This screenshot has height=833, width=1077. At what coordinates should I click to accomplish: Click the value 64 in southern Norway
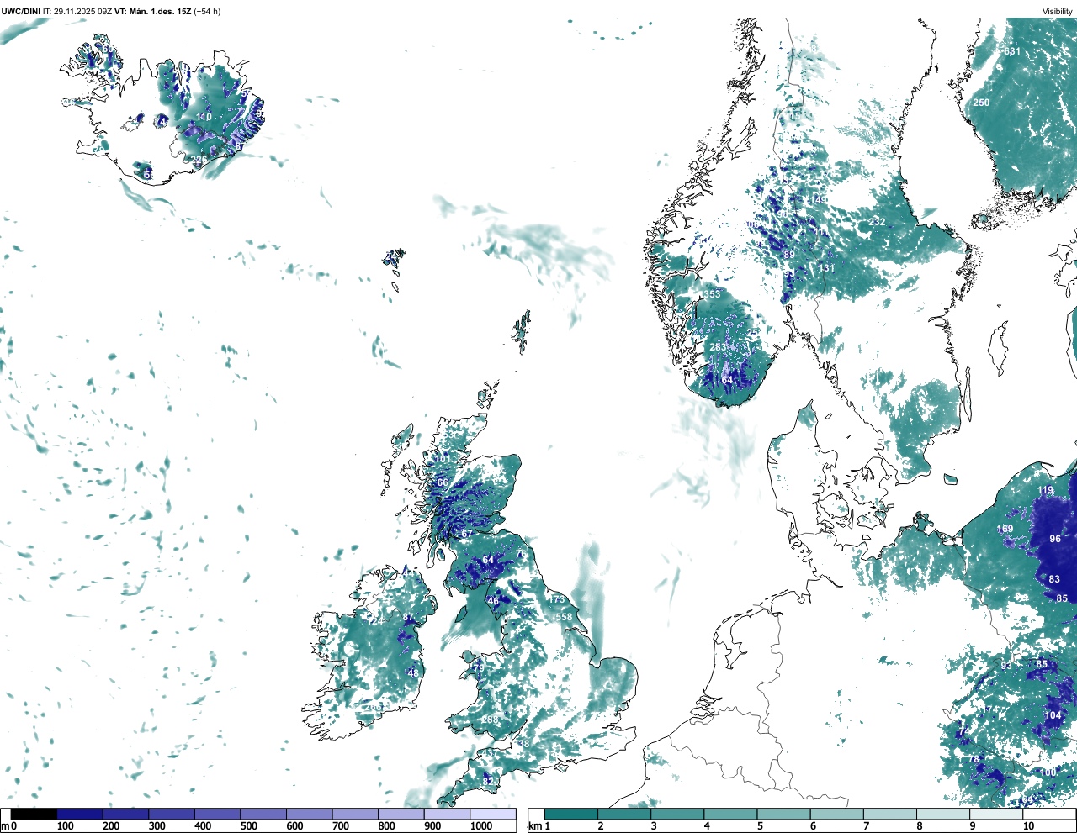(x=728, y=381)
